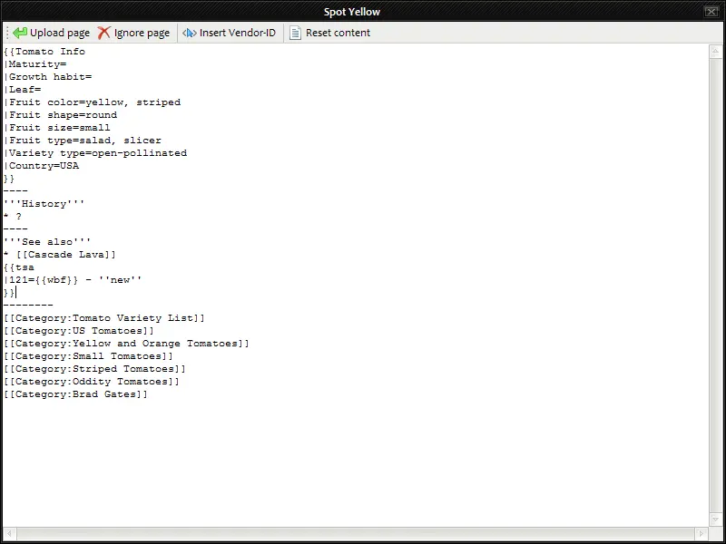Click the 'Fruit shape=round' line
726x544 pixels.
click(x=61, y=115)
